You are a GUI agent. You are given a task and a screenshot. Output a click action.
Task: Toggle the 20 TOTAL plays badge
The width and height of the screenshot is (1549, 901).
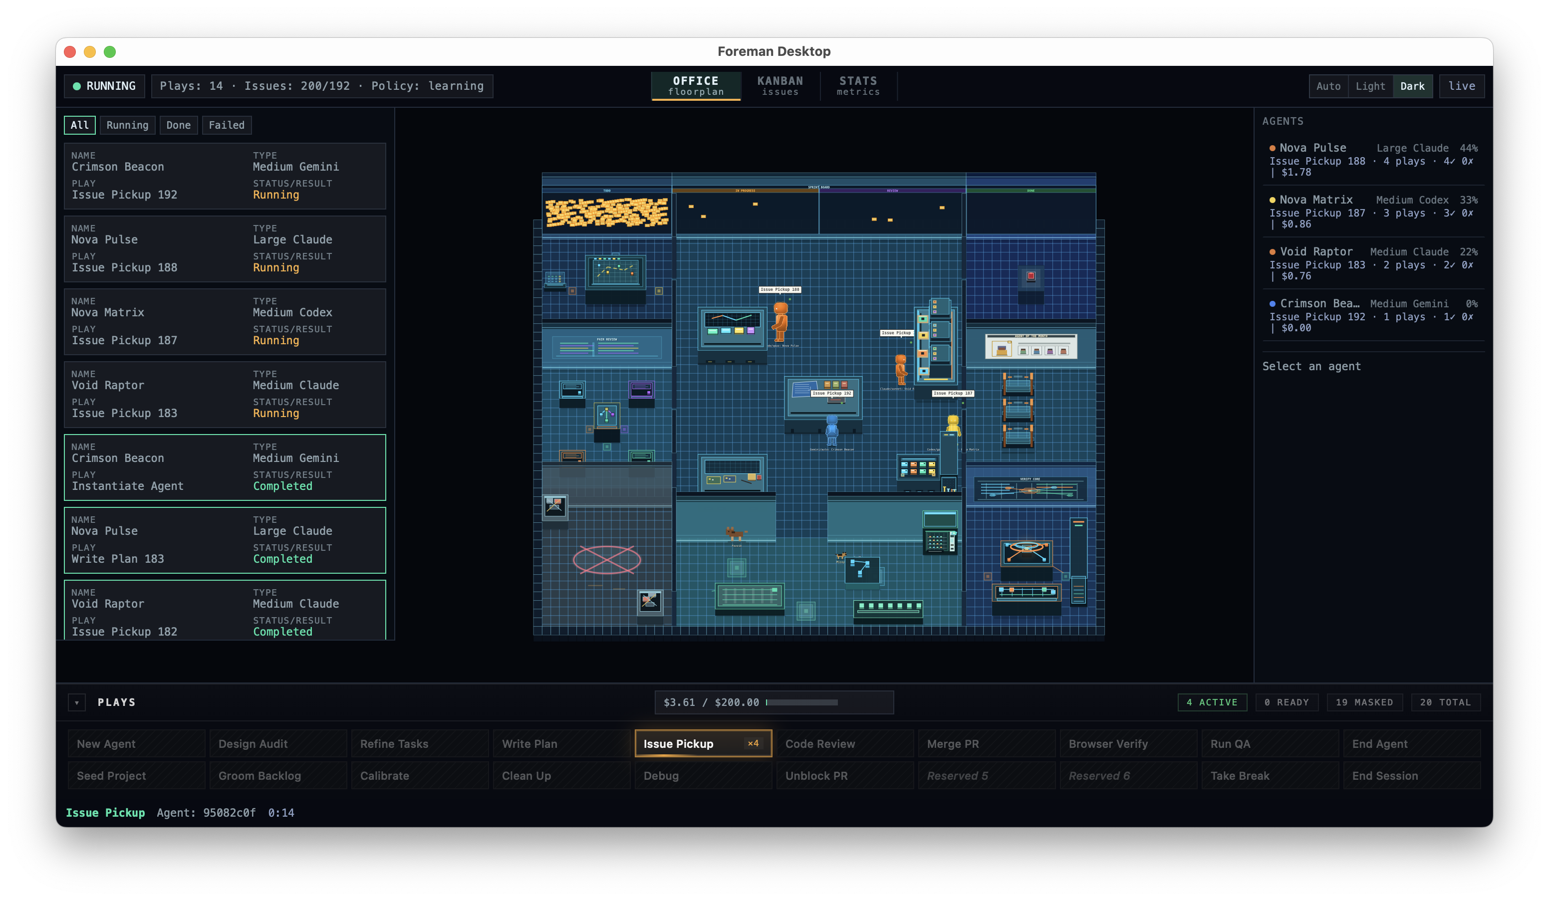(1445, 702)
